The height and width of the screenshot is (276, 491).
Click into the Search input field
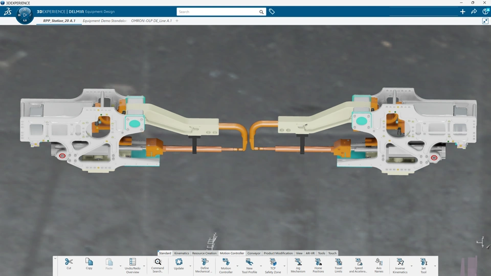tap(218, 12)
